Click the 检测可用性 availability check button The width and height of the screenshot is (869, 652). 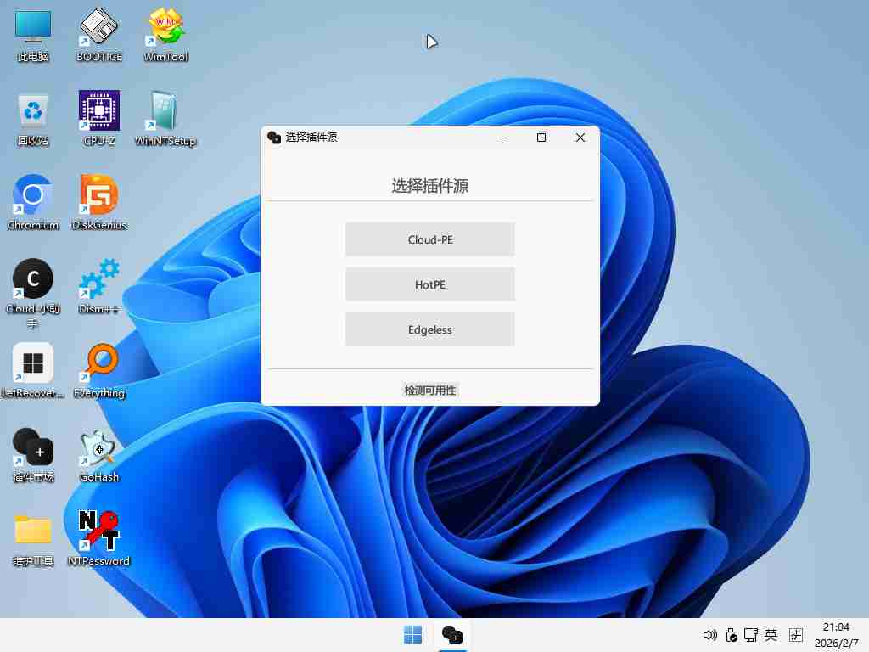pyautogui.click(x=430, y=391)
